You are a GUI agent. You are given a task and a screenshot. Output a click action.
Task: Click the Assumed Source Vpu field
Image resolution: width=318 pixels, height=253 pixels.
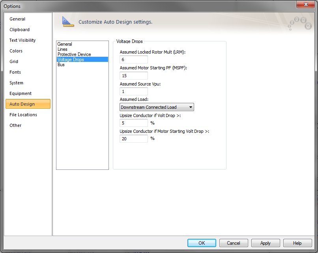[134, 91]
